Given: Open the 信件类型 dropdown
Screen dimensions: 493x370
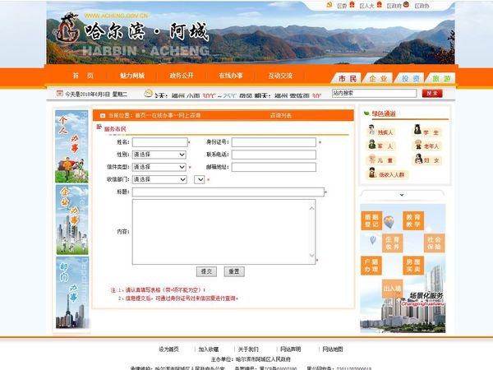Looking at the screenshot, I should point(159,167).
